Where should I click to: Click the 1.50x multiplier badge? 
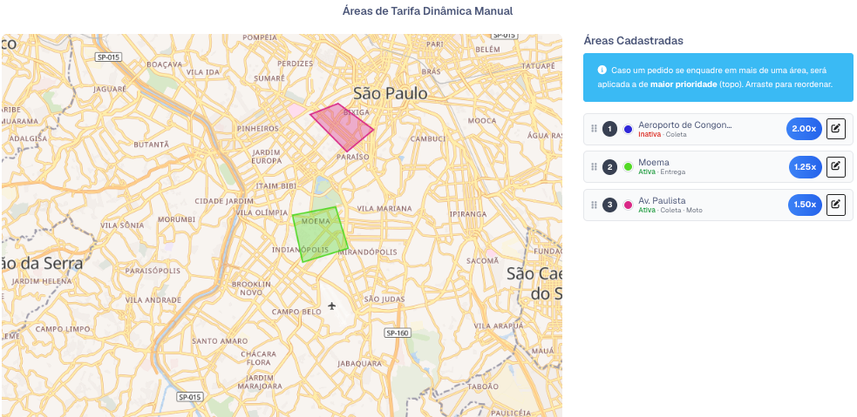coord(805,205)
